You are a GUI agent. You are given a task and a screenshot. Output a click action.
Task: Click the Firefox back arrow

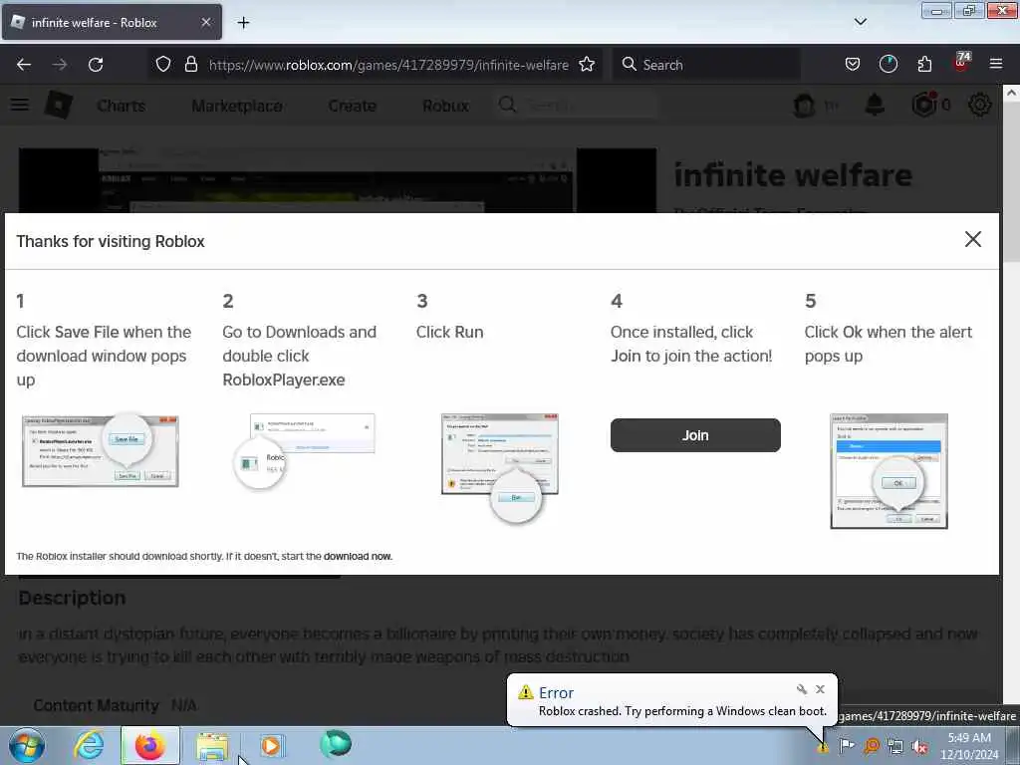click(24, 65)
